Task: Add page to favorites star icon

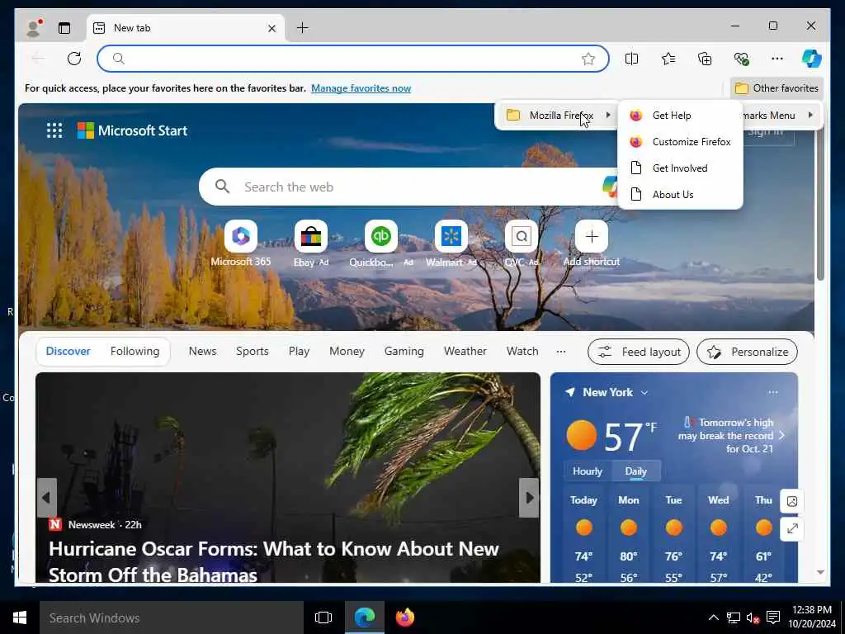Action: tap(588, 59)
